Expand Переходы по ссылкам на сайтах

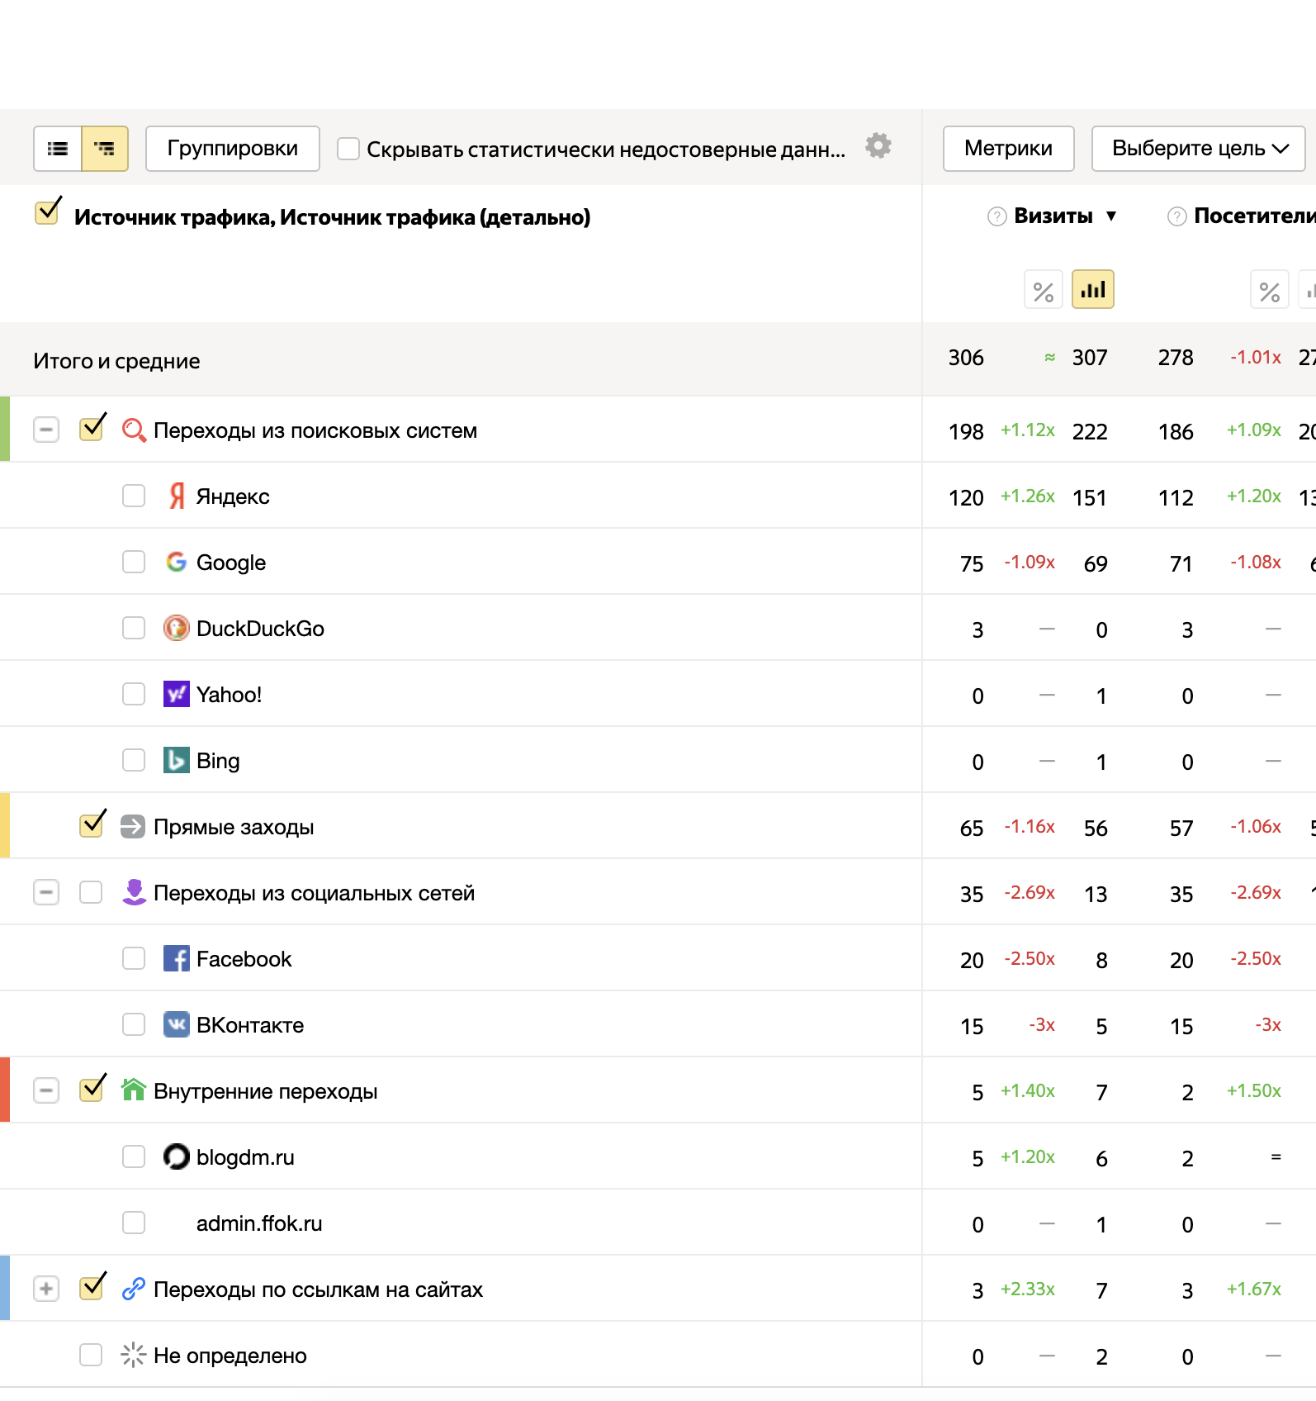click(x=46, y=1289)
